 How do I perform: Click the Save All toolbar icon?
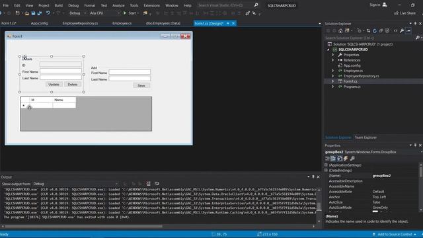coord(40,13)
